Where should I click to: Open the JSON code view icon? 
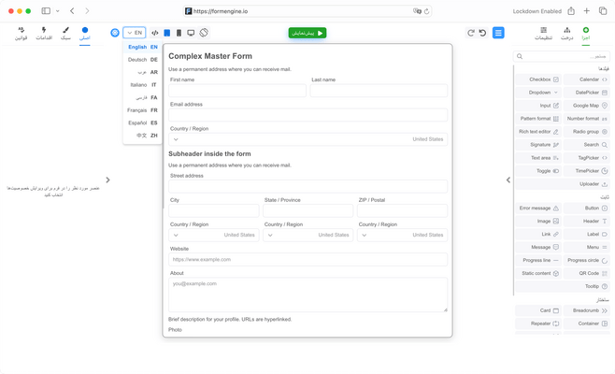click(x=155, y=33)
